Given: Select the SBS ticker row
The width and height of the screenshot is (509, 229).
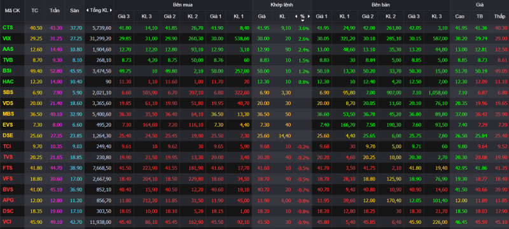Looking at the screenshot, I should click(x=254, y=93).
